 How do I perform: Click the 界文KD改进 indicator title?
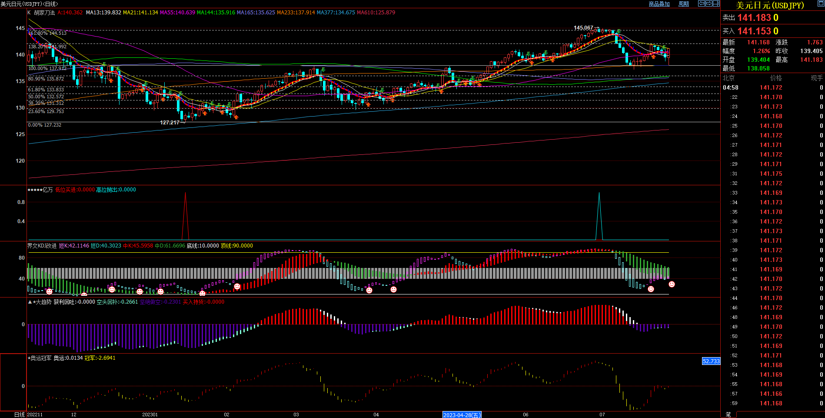pyautogui.click(x=42, y=246)
